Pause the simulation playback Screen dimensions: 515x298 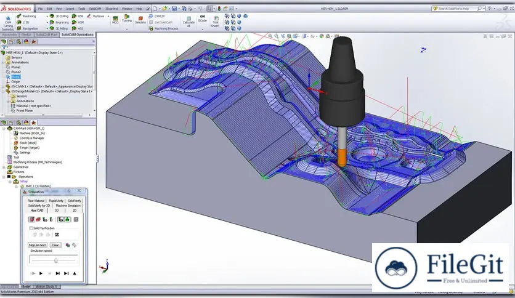pos(49,273)
